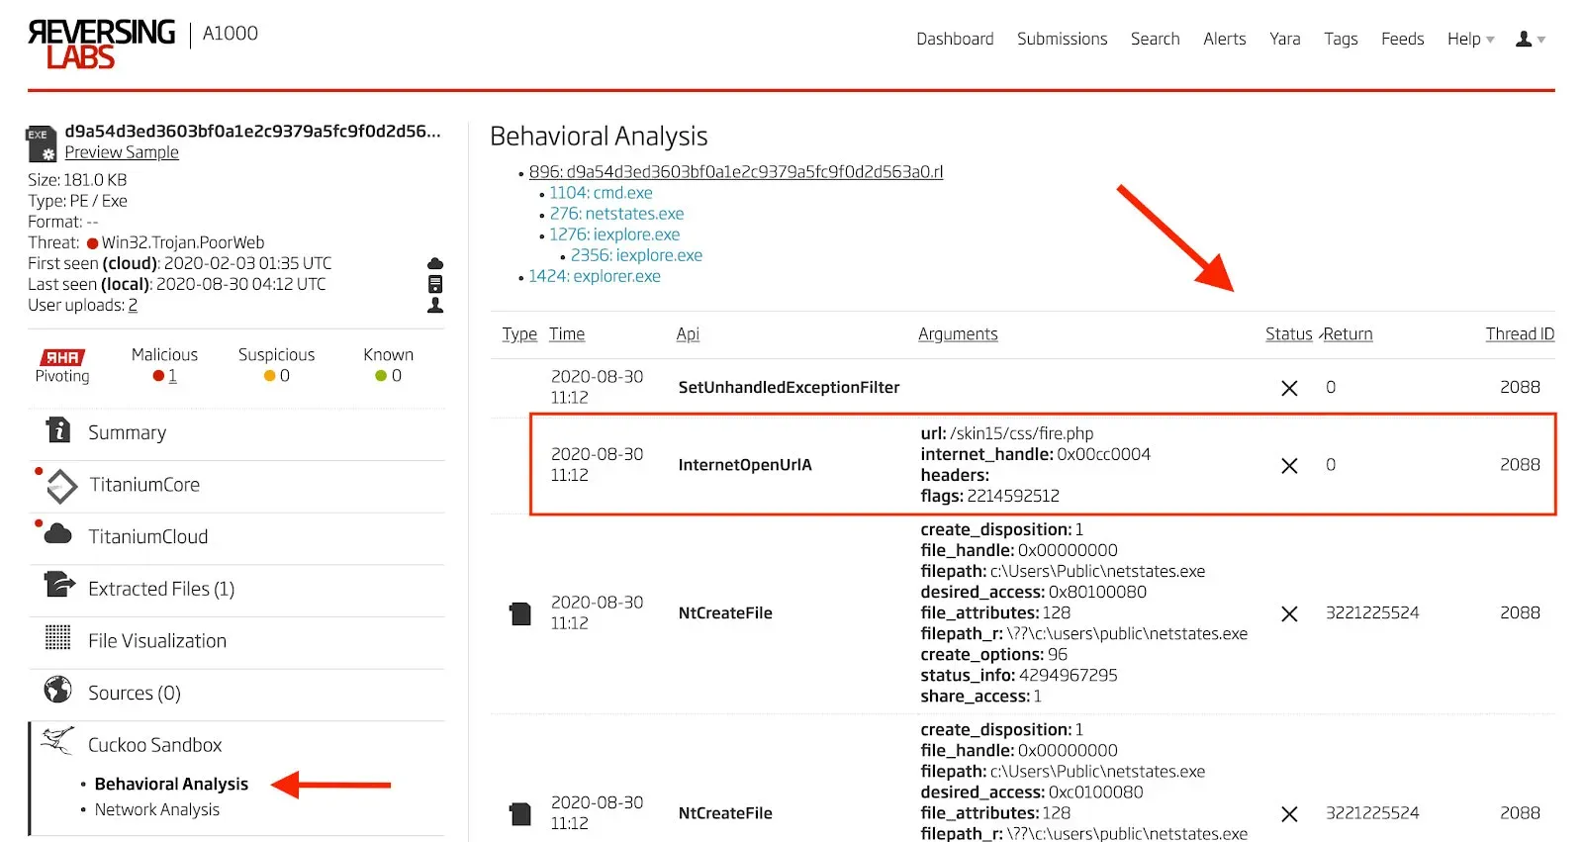Click the User uploads count link
Screen dimensions: 1583x842
(133, 306)
